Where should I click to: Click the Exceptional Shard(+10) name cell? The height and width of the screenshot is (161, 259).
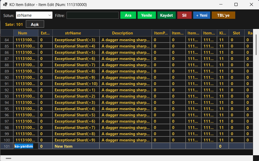(x=76, y=84)
